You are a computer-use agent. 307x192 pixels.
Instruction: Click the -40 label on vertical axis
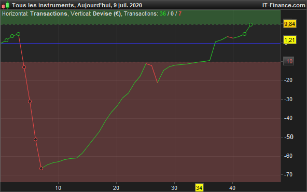288,118
